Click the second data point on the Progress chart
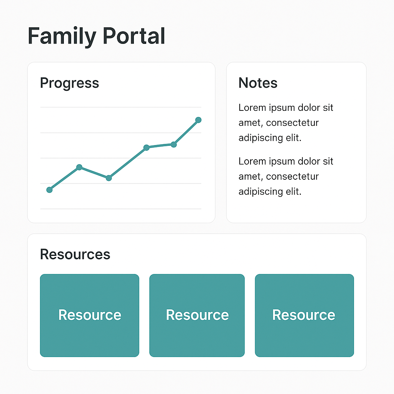 tap(79, 167)
